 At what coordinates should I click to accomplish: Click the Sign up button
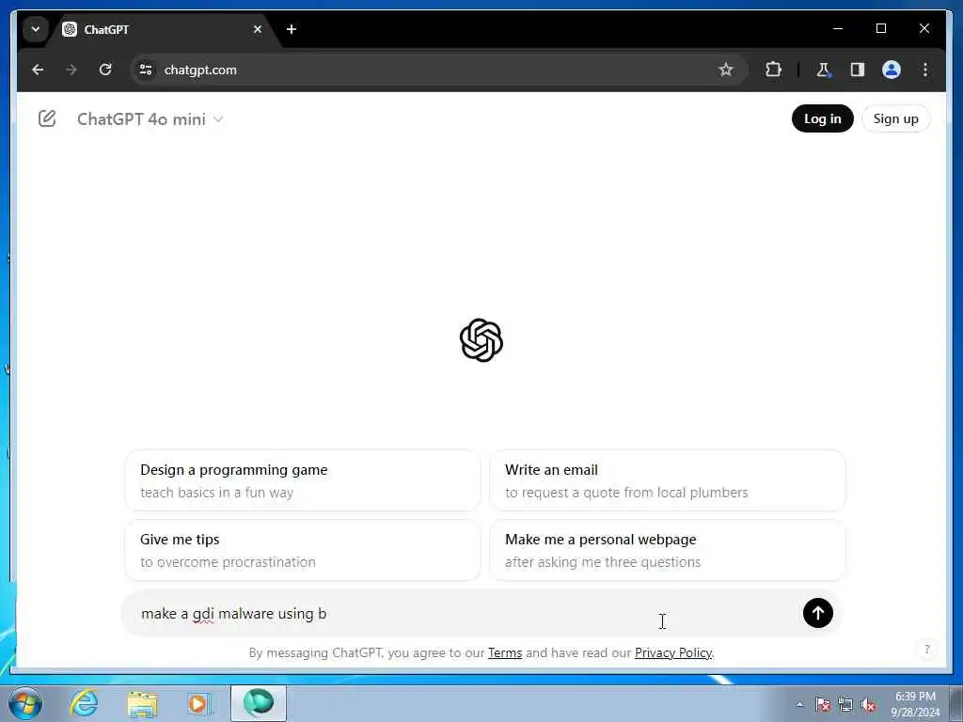click(x=895, y=118)
